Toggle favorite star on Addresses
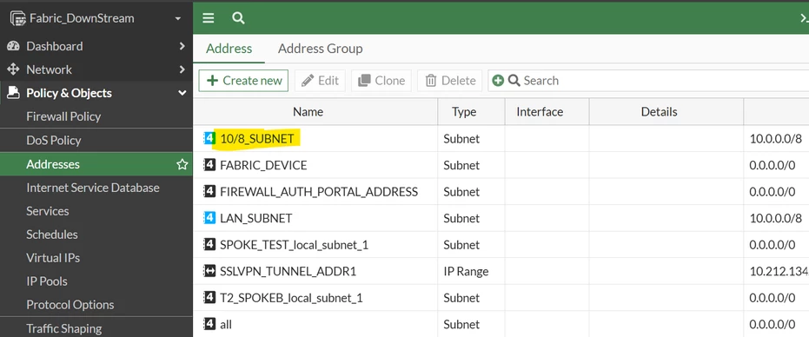The image size is (809, 337). 182,164
